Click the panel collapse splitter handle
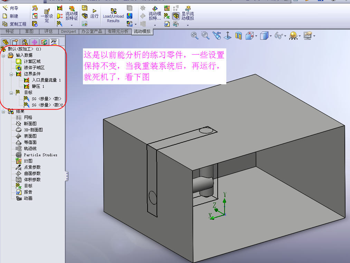The width and height of the screenshot is (350, 263). tap(67, 176)
